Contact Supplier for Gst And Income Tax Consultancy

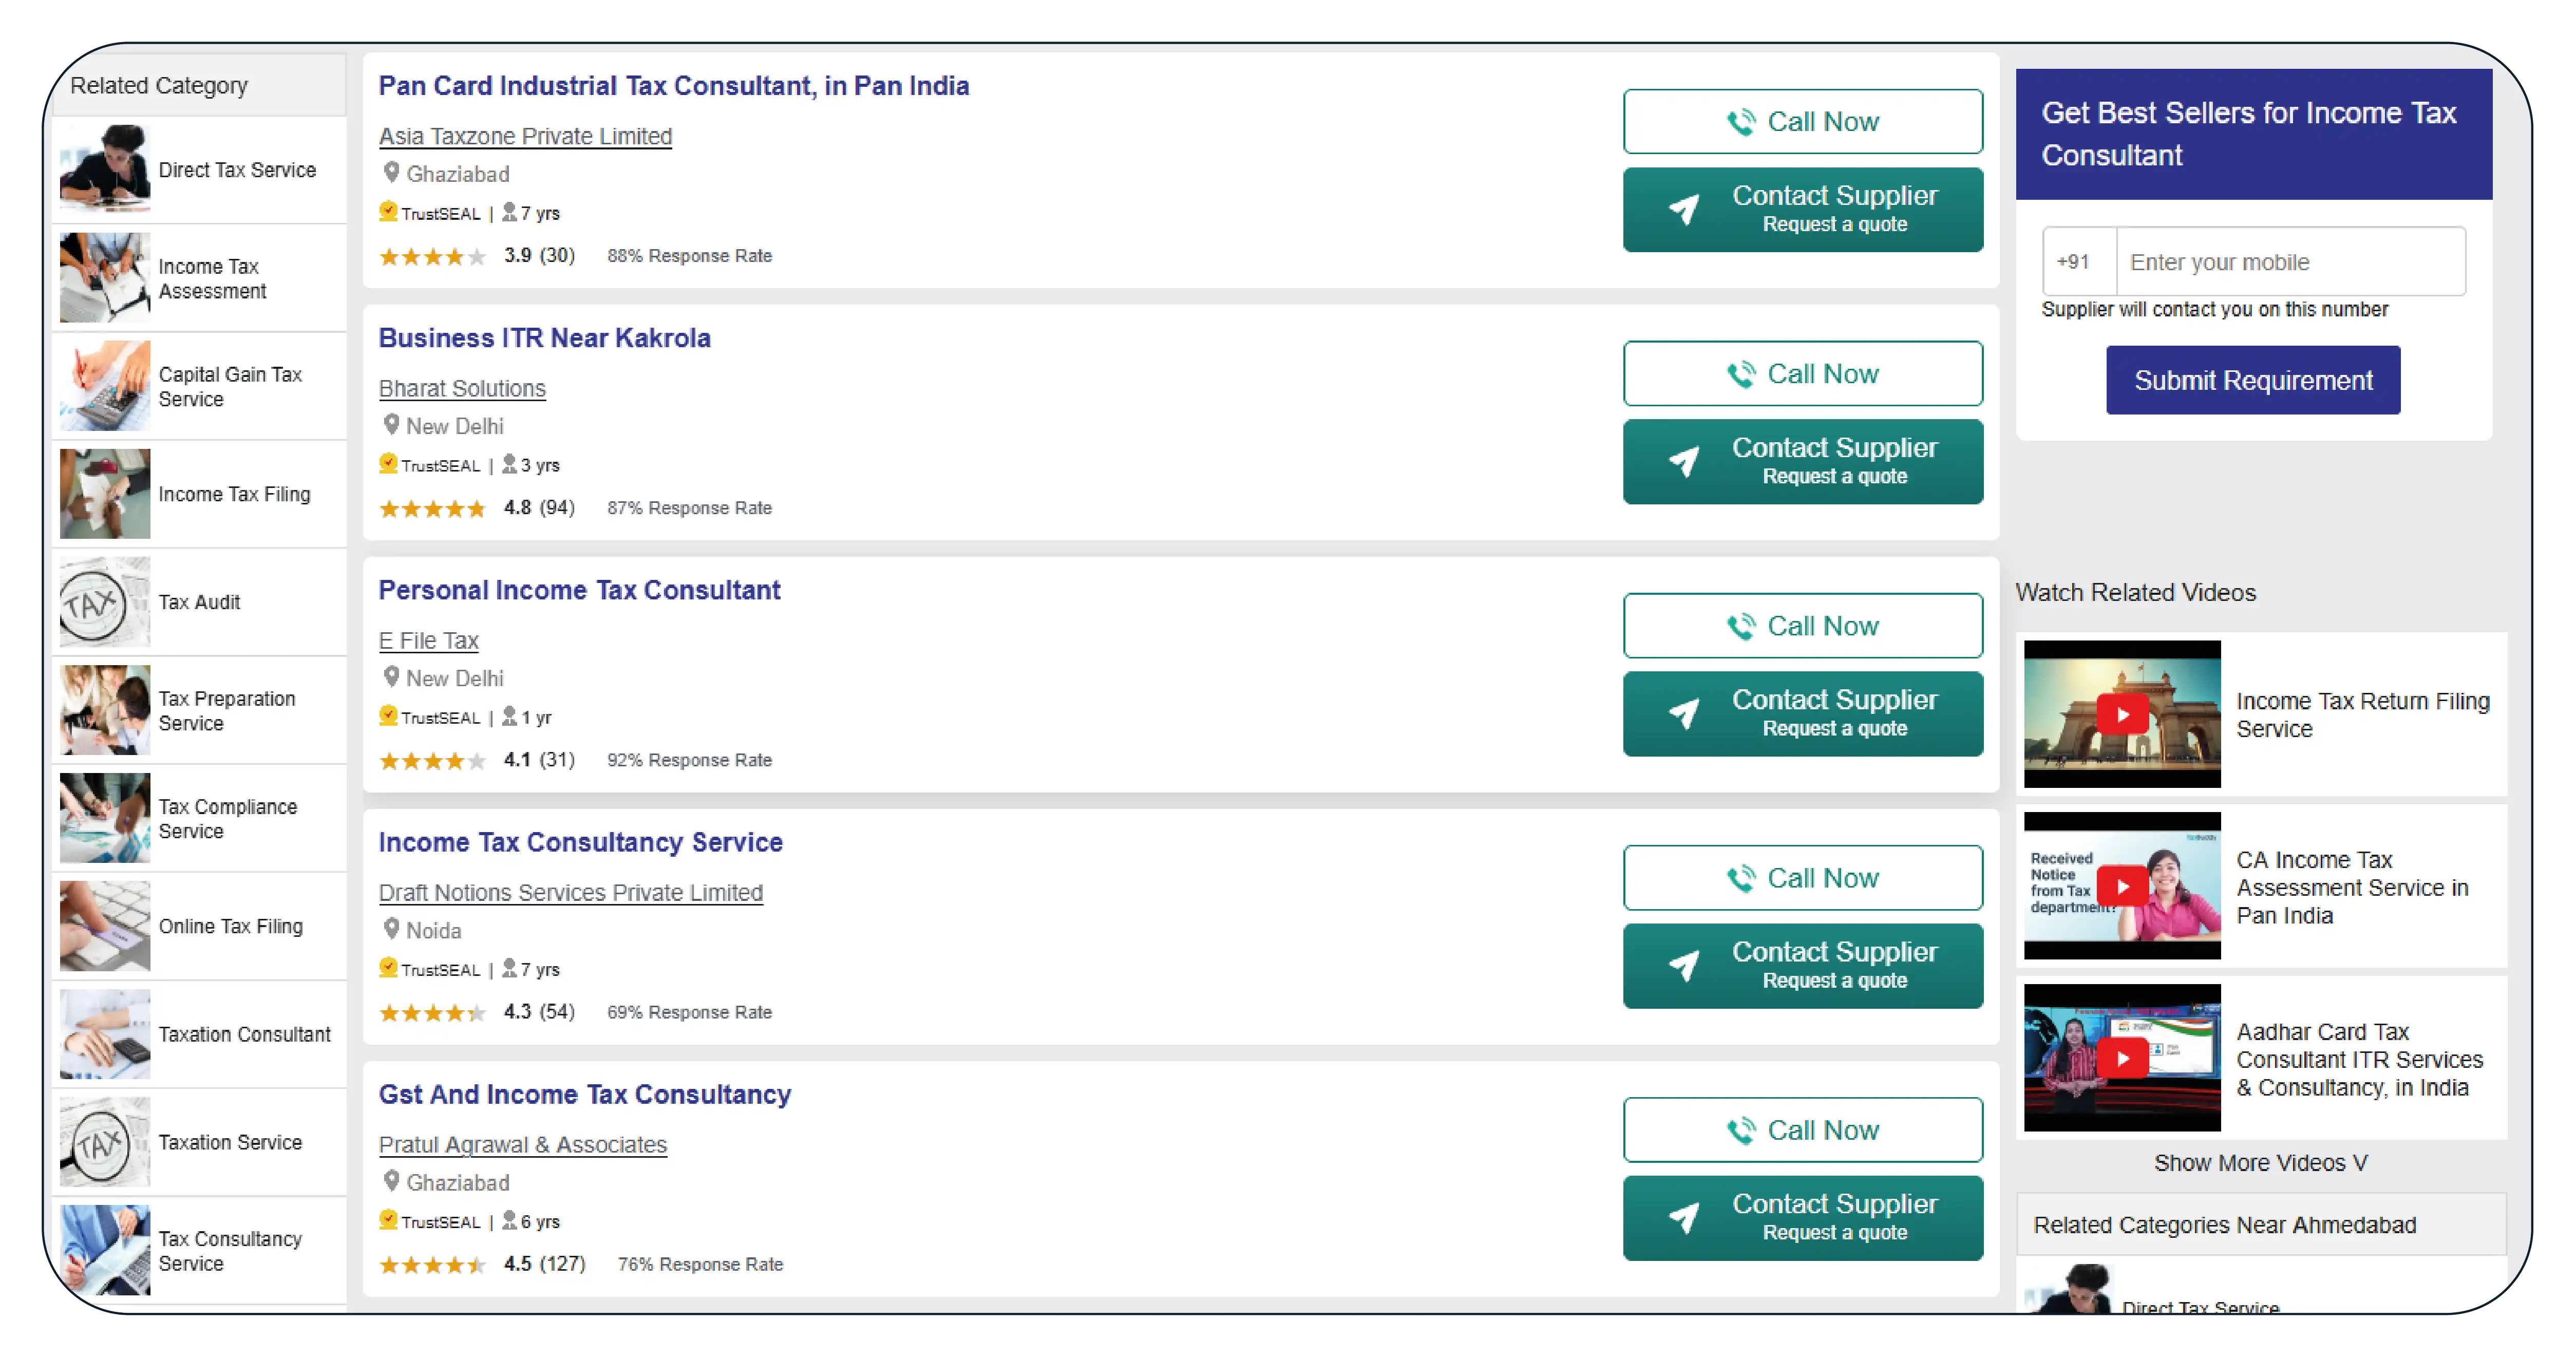point(1802,1217)
